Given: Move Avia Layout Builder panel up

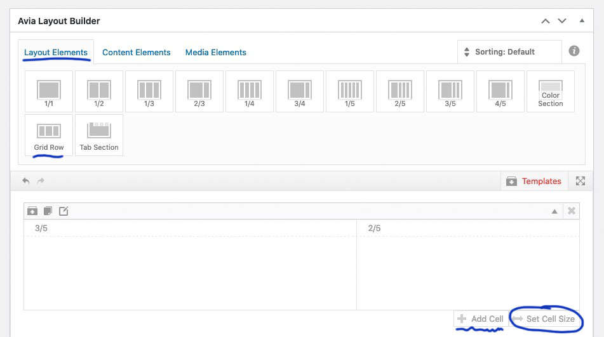Looking at the screenshot, I should (546, 21).
